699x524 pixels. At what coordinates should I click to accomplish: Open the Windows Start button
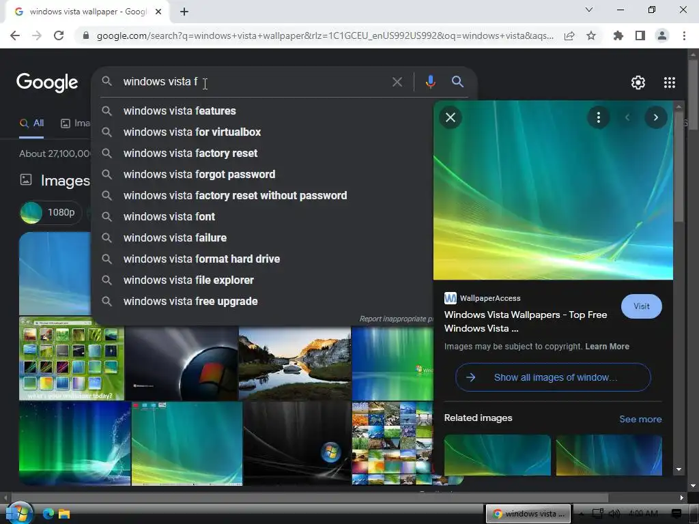click(20, 513)
